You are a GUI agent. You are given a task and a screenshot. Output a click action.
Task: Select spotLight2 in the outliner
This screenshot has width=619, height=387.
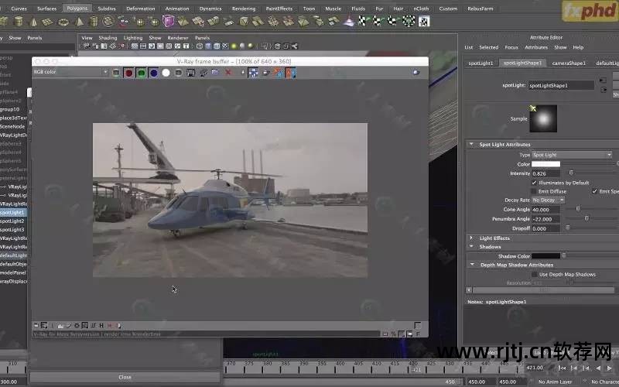[x=12, y=221]
